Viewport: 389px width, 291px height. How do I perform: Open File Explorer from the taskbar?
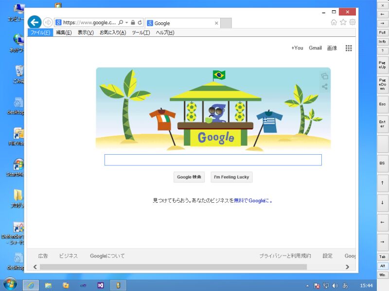tap(48, 285)
